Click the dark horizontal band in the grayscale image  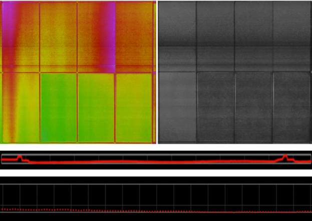[234, 43]
